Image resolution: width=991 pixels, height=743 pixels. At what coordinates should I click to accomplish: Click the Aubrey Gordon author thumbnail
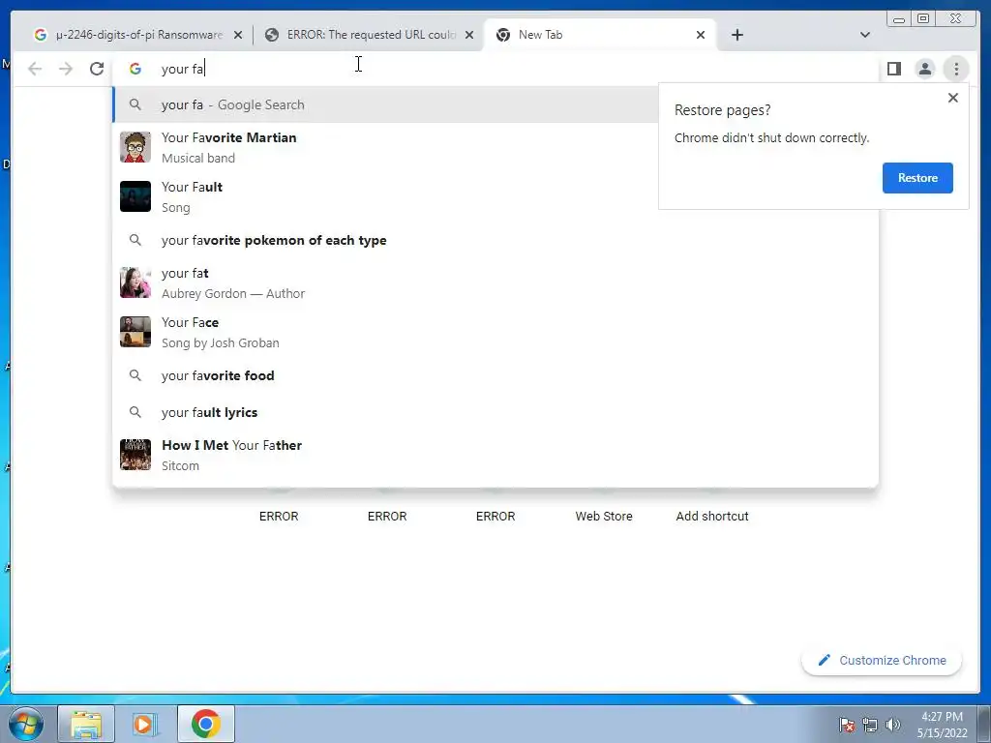click(x=135, y=282)
